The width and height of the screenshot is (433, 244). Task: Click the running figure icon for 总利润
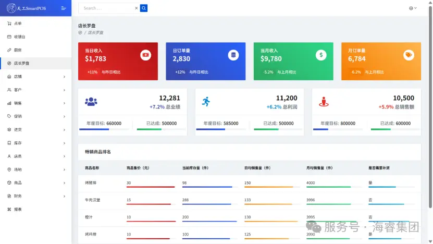point(206,102)
